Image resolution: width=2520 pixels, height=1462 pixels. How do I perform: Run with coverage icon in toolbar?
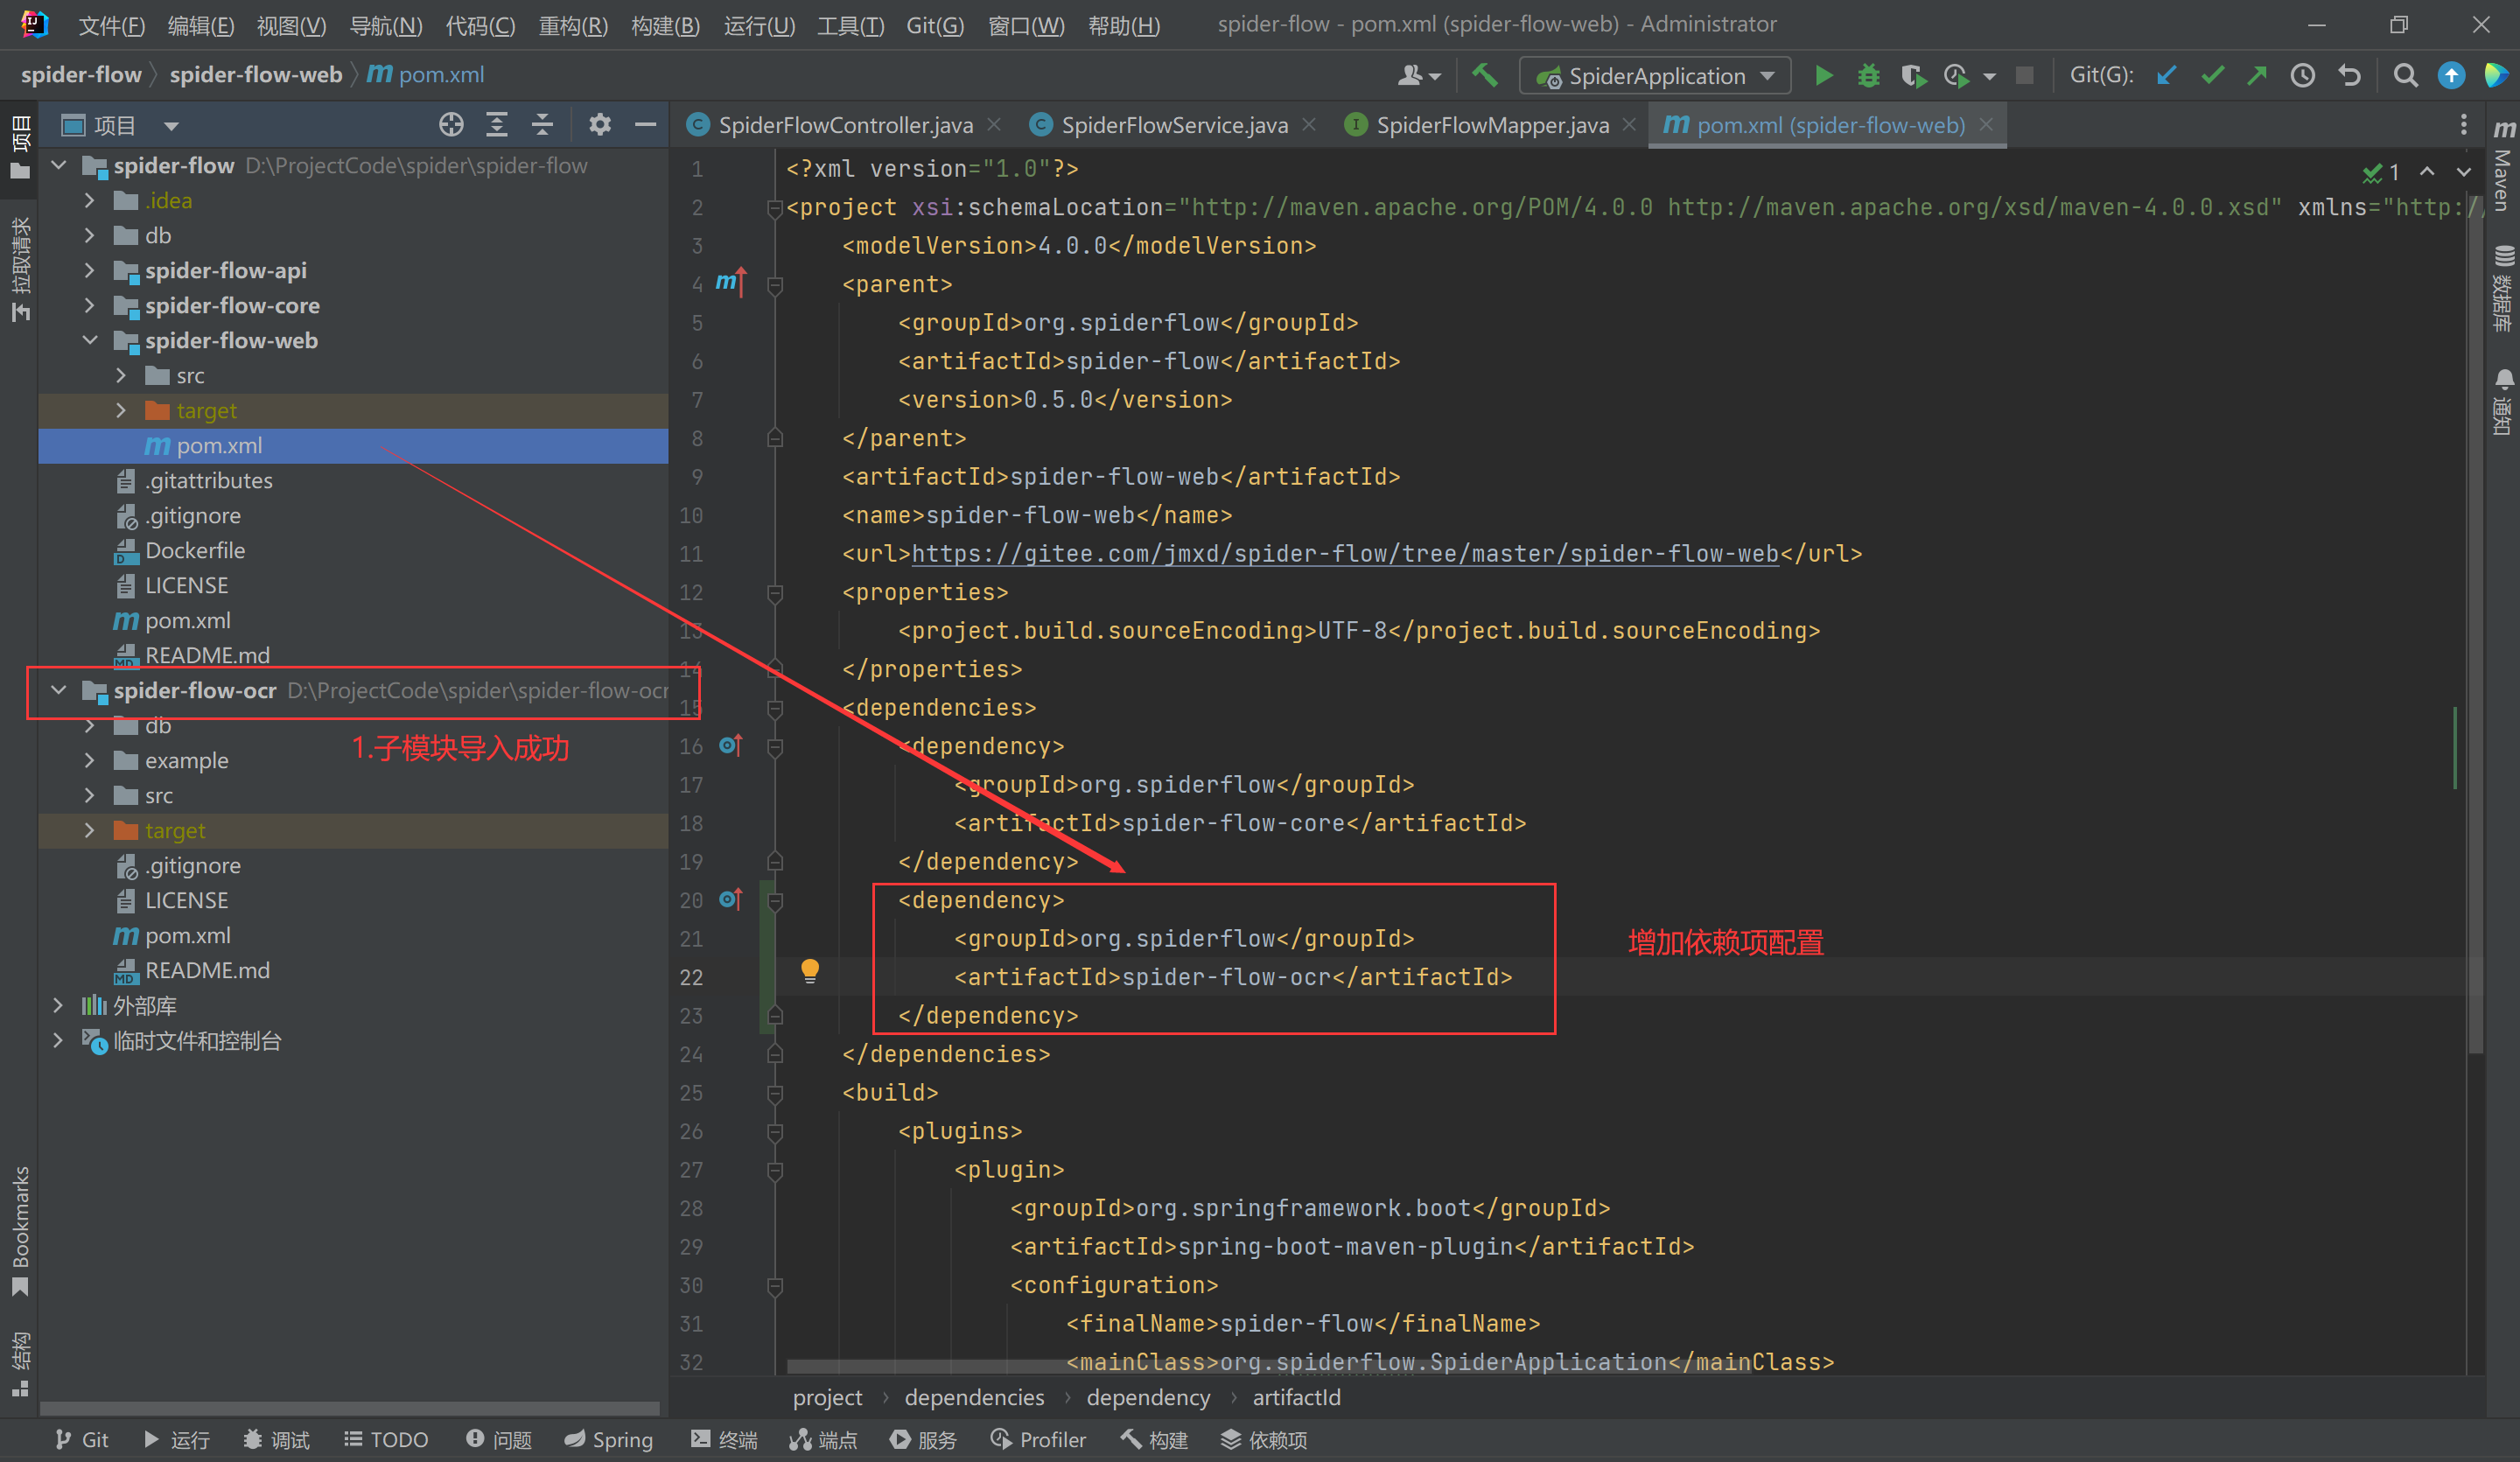pyautogui.click(x=1912, y=76)
